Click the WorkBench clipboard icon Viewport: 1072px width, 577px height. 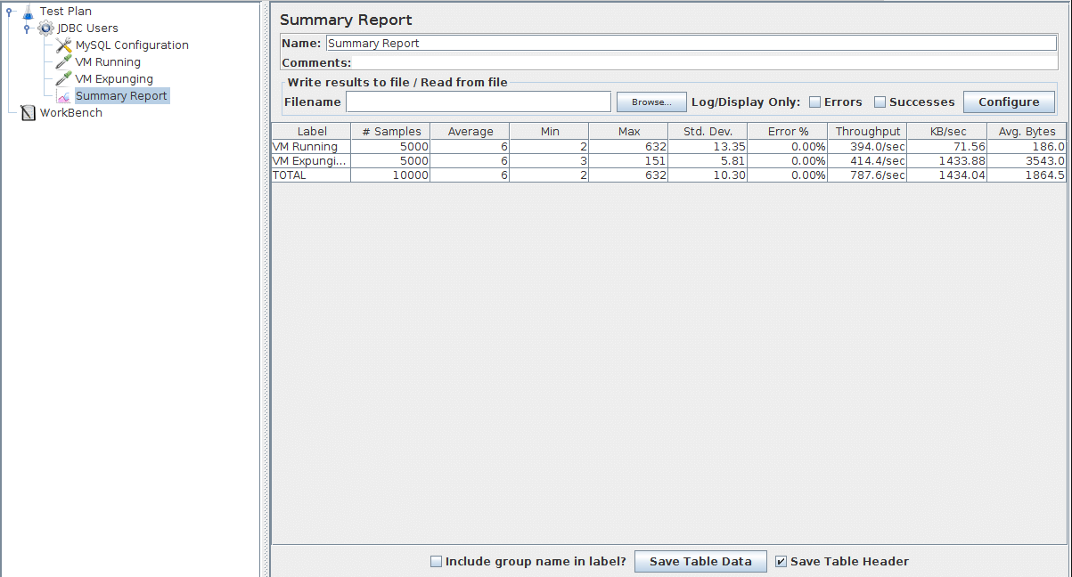(x=28, y=113)
